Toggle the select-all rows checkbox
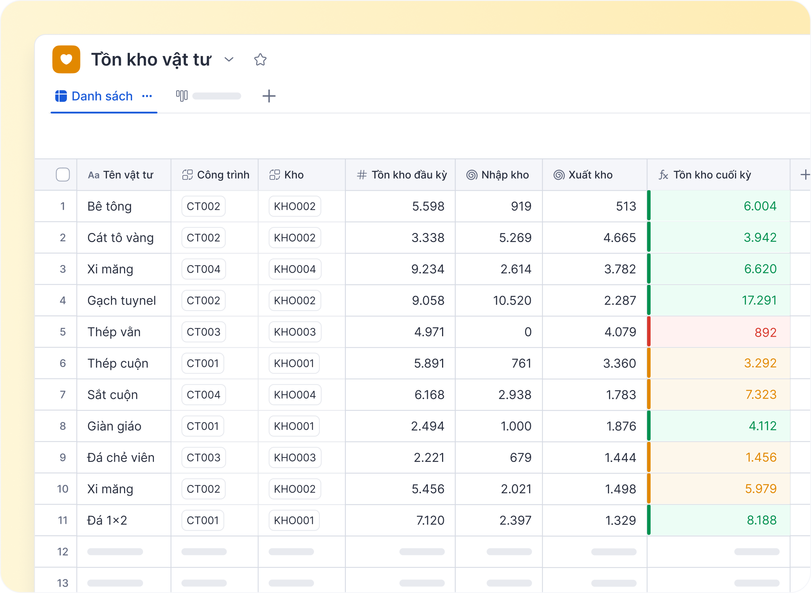Image resolution: width=811 pixels, height=593 pixels. (63, 175)
